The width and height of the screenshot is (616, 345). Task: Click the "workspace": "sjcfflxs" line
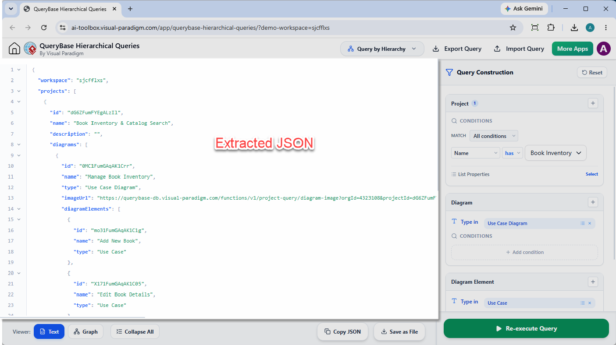(73, 80)
